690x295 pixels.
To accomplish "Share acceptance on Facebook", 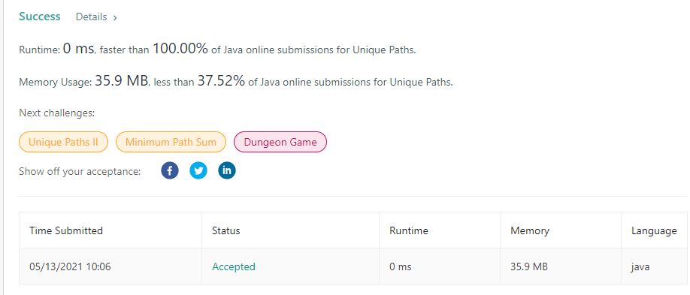I will click(x=170, y=170).
